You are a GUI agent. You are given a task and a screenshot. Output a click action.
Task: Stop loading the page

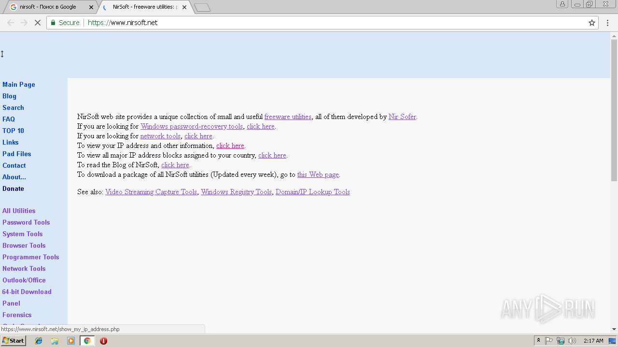click(x=37, y=23)
